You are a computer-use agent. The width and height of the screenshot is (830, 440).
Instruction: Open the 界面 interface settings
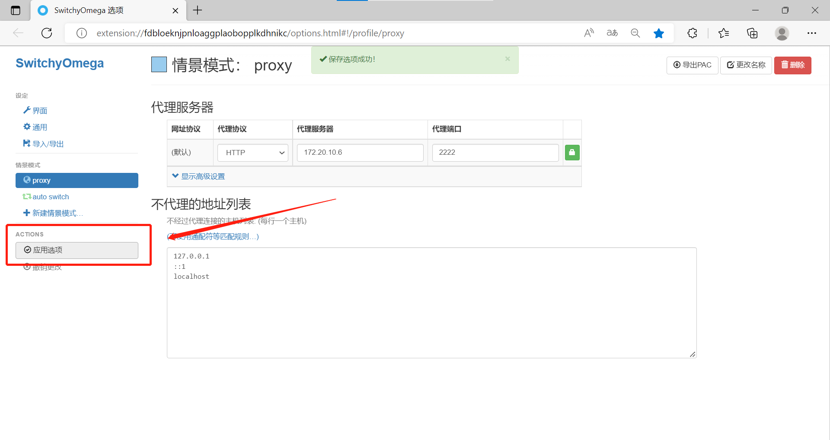[38, 110]
